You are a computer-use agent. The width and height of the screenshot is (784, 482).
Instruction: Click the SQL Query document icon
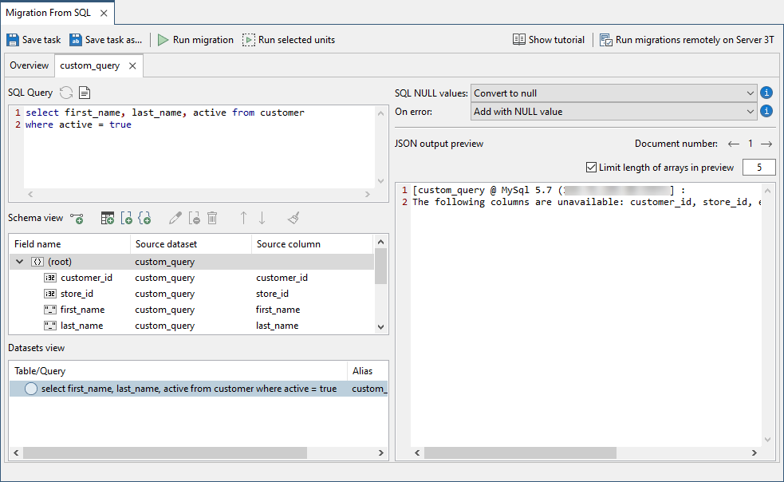pyautogui.click(x=85, y=93)
